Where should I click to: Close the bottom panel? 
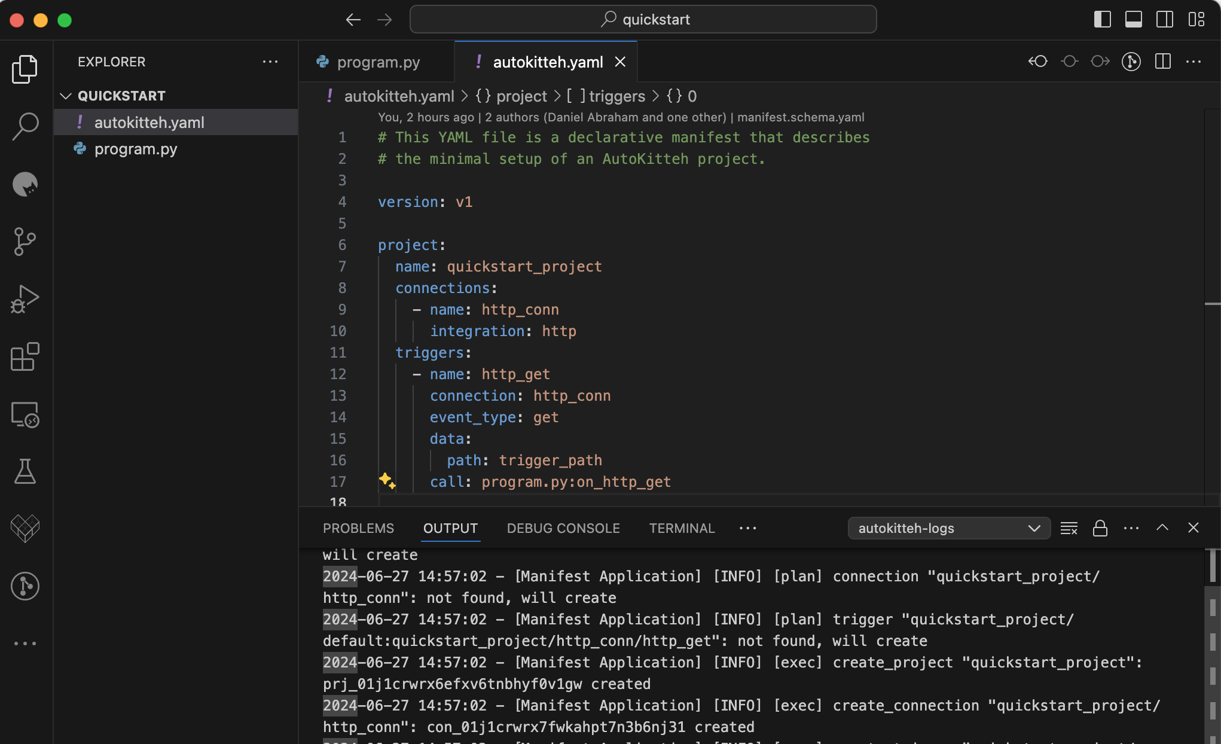[1193, 527]
